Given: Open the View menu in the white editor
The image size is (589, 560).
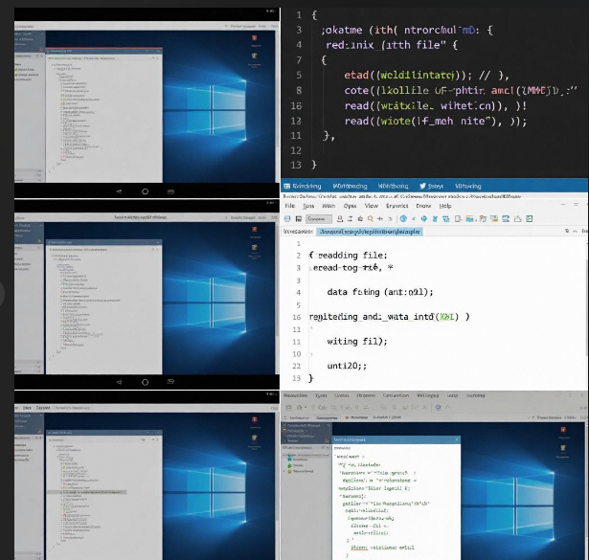Looking at the screenshot, I should click(x=372, y=206).
